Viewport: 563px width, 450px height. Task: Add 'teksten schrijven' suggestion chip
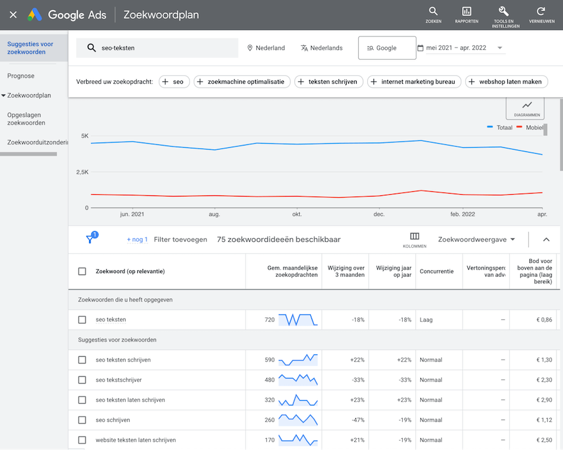pos(328,82)
